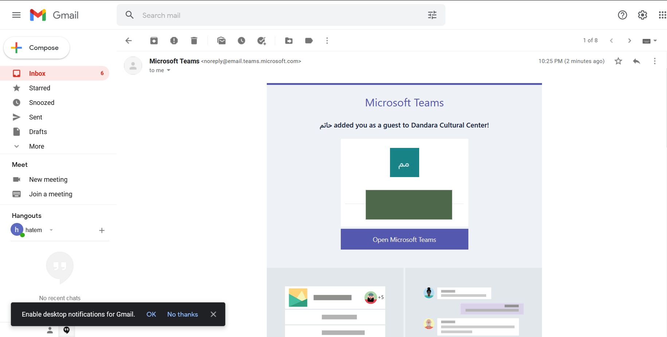
Task: Open hatem's Hangouts status dropdown
Action: click(x=51, y=230)
